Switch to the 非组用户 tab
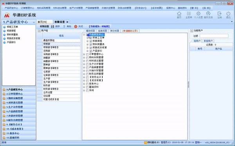The width and height of the screenshot is (235, 146). click(x=208, y=41)
